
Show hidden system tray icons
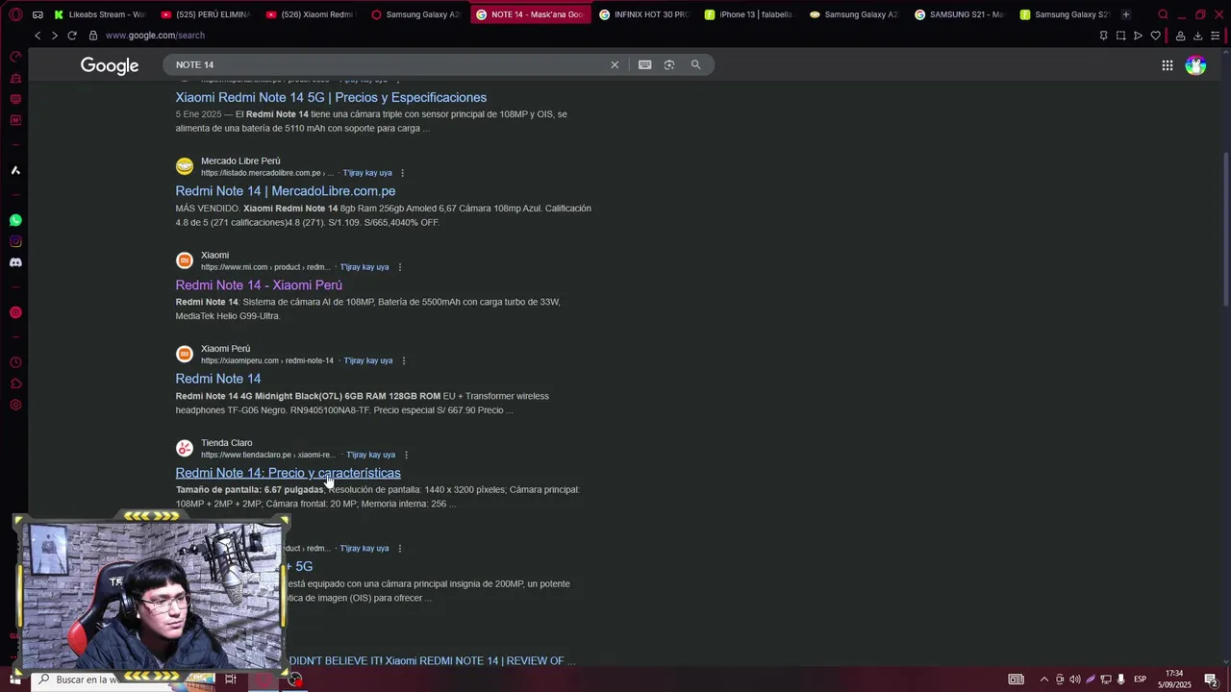point(1044,680)
